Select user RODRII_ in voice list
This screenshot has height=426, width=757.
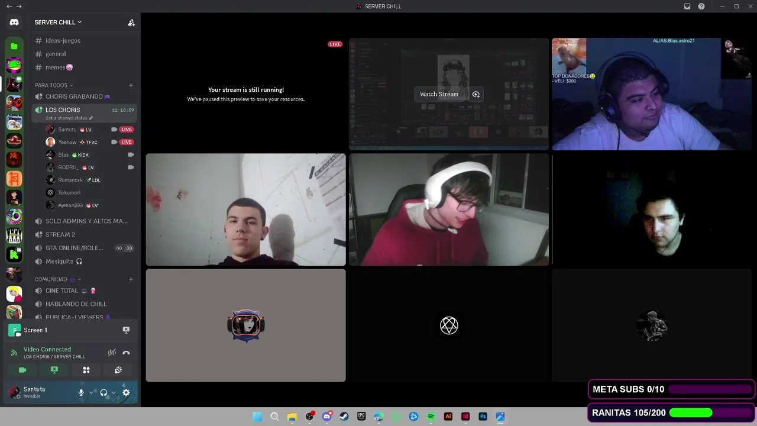click(x=89, y=167)
